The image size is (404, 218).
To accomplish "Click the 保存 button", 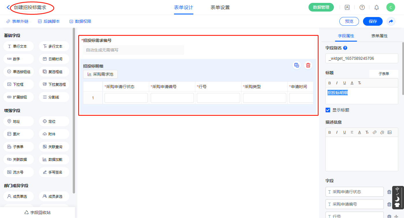I will (x=373, y=21).
